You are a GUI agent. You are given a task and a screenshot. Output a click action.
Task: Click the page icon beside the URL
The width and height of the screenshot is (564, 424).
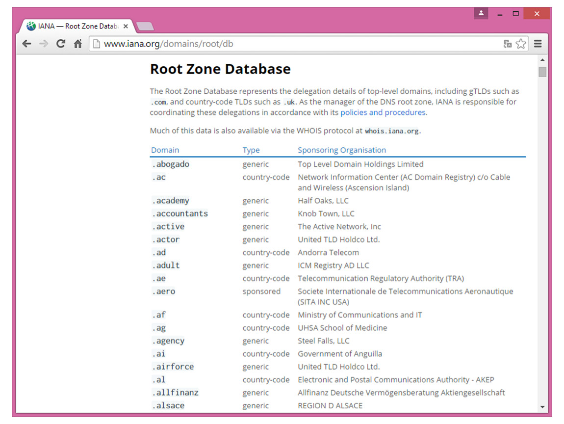click(97, 44)
